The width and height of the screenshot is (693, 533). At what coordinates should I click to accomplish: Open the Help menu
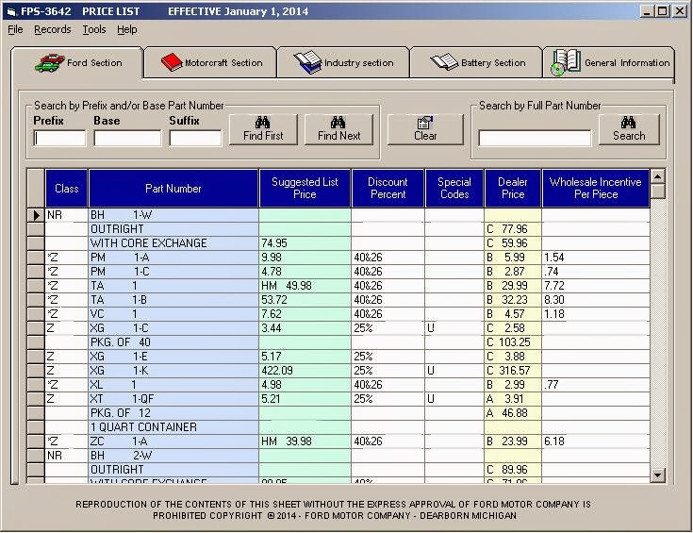127,29
